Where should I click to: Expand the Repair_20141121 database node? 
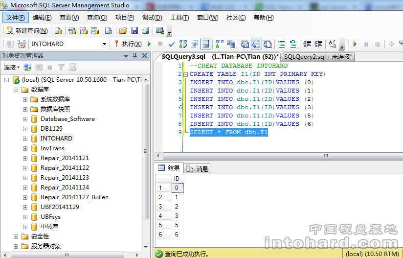tap(25, 158)
